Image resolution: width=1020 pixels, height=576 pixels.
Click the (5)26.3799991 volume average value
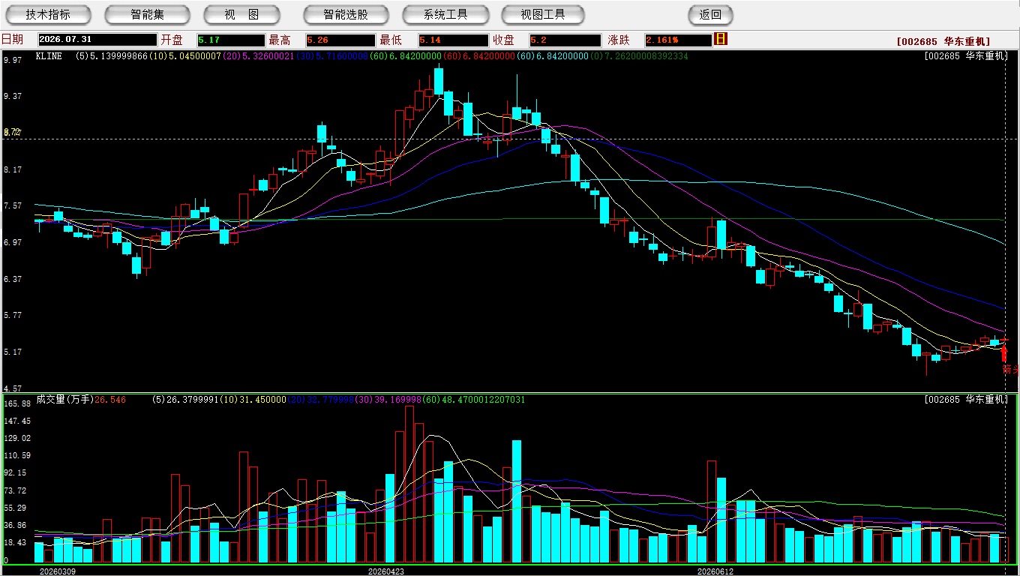[184, 400]
